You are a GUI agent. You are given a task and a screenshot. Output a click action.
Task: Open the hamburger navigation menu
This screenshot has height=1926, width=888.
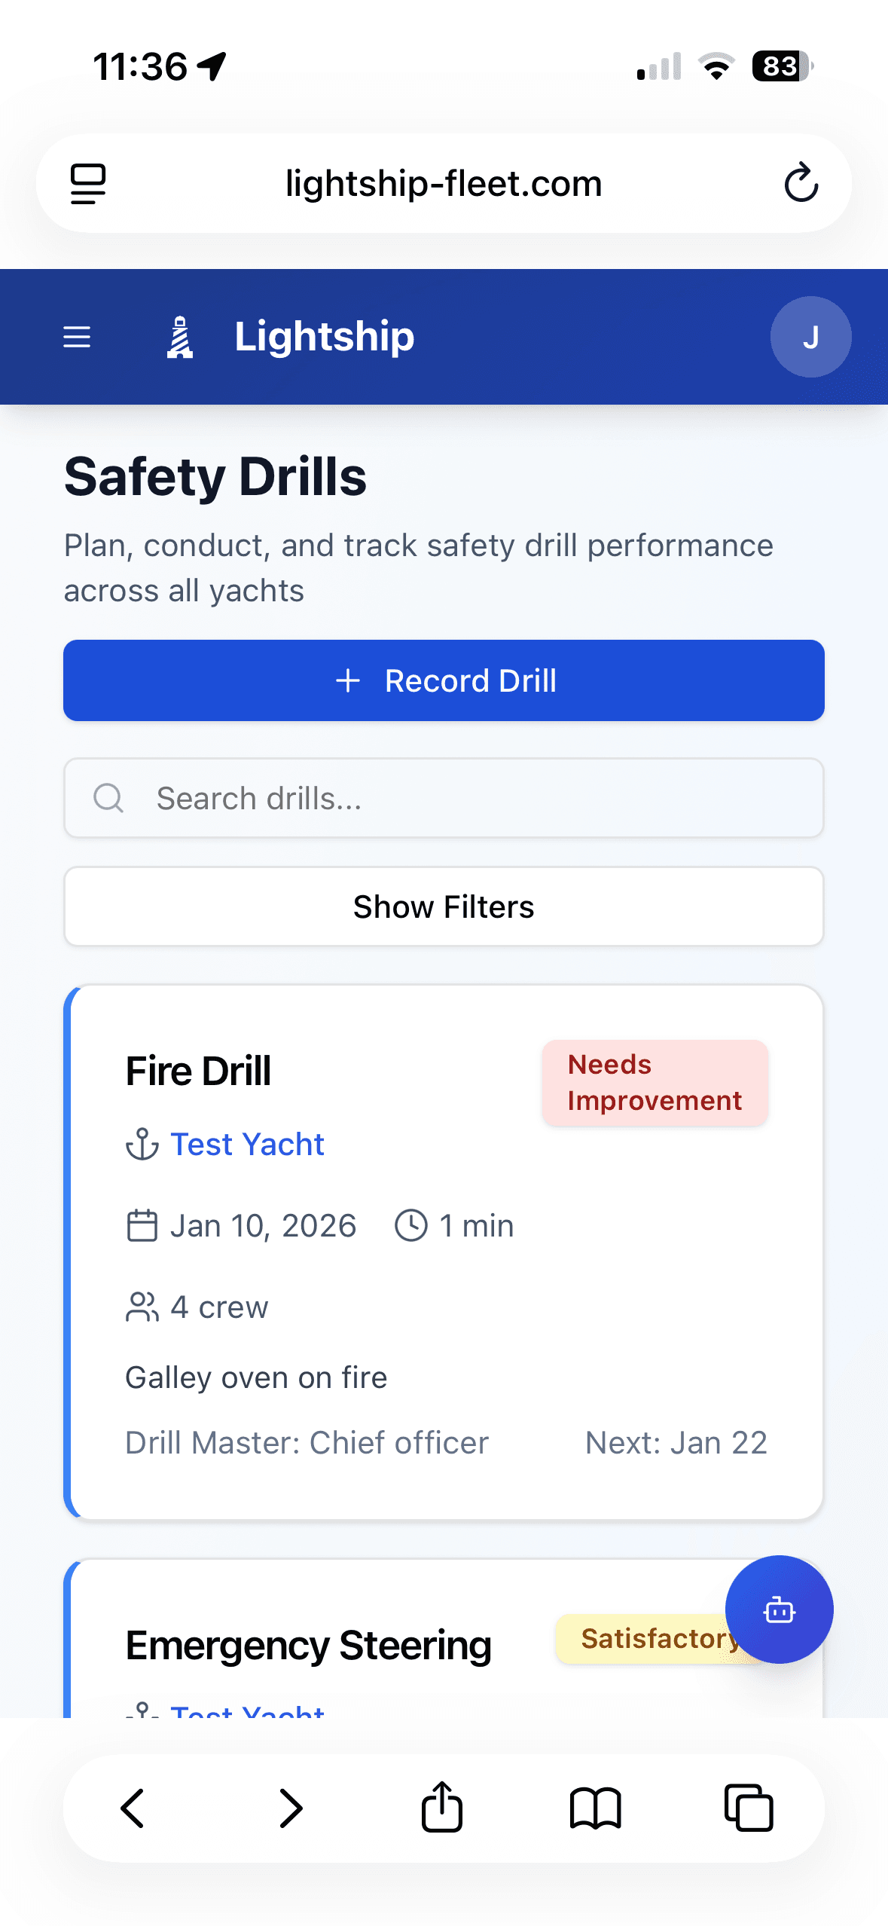coord(77,337)
